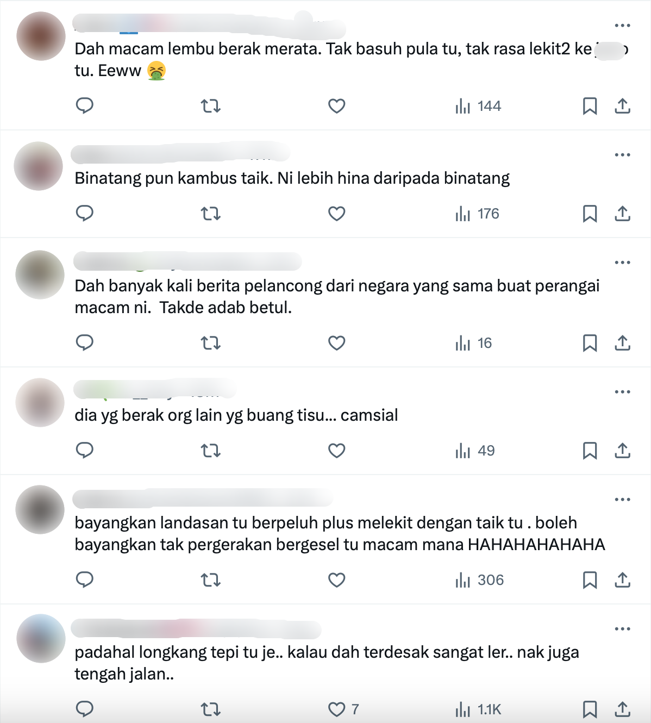Open blurred username above 'bayangkan landasan' tweet
651x723 pixels.
[x=203, y=498]
